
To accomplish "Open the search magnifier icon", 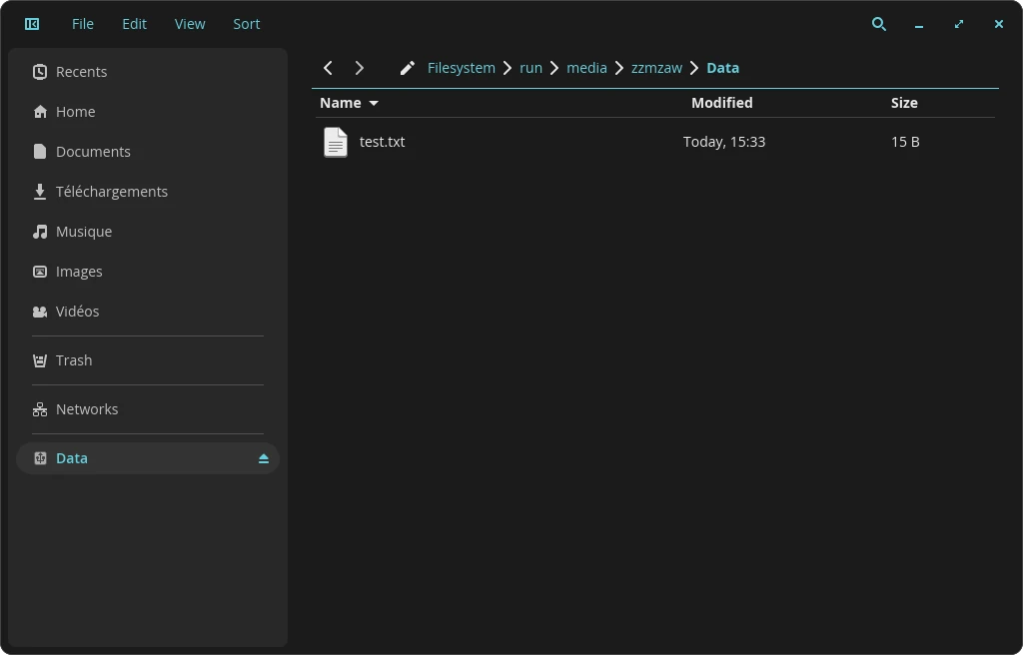I will pos(879,24).
